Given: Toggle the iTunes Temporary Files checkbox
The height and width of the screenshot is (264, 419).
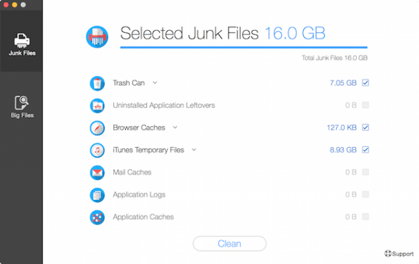Looking at the screenshot, I should [x=365, y=150].
